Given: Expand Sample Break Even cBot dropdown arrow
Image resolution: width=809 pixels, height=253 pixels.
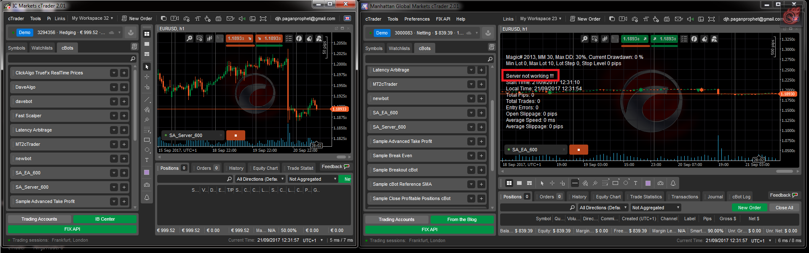Looking at the screenshot, I should [x=471, y=155].
